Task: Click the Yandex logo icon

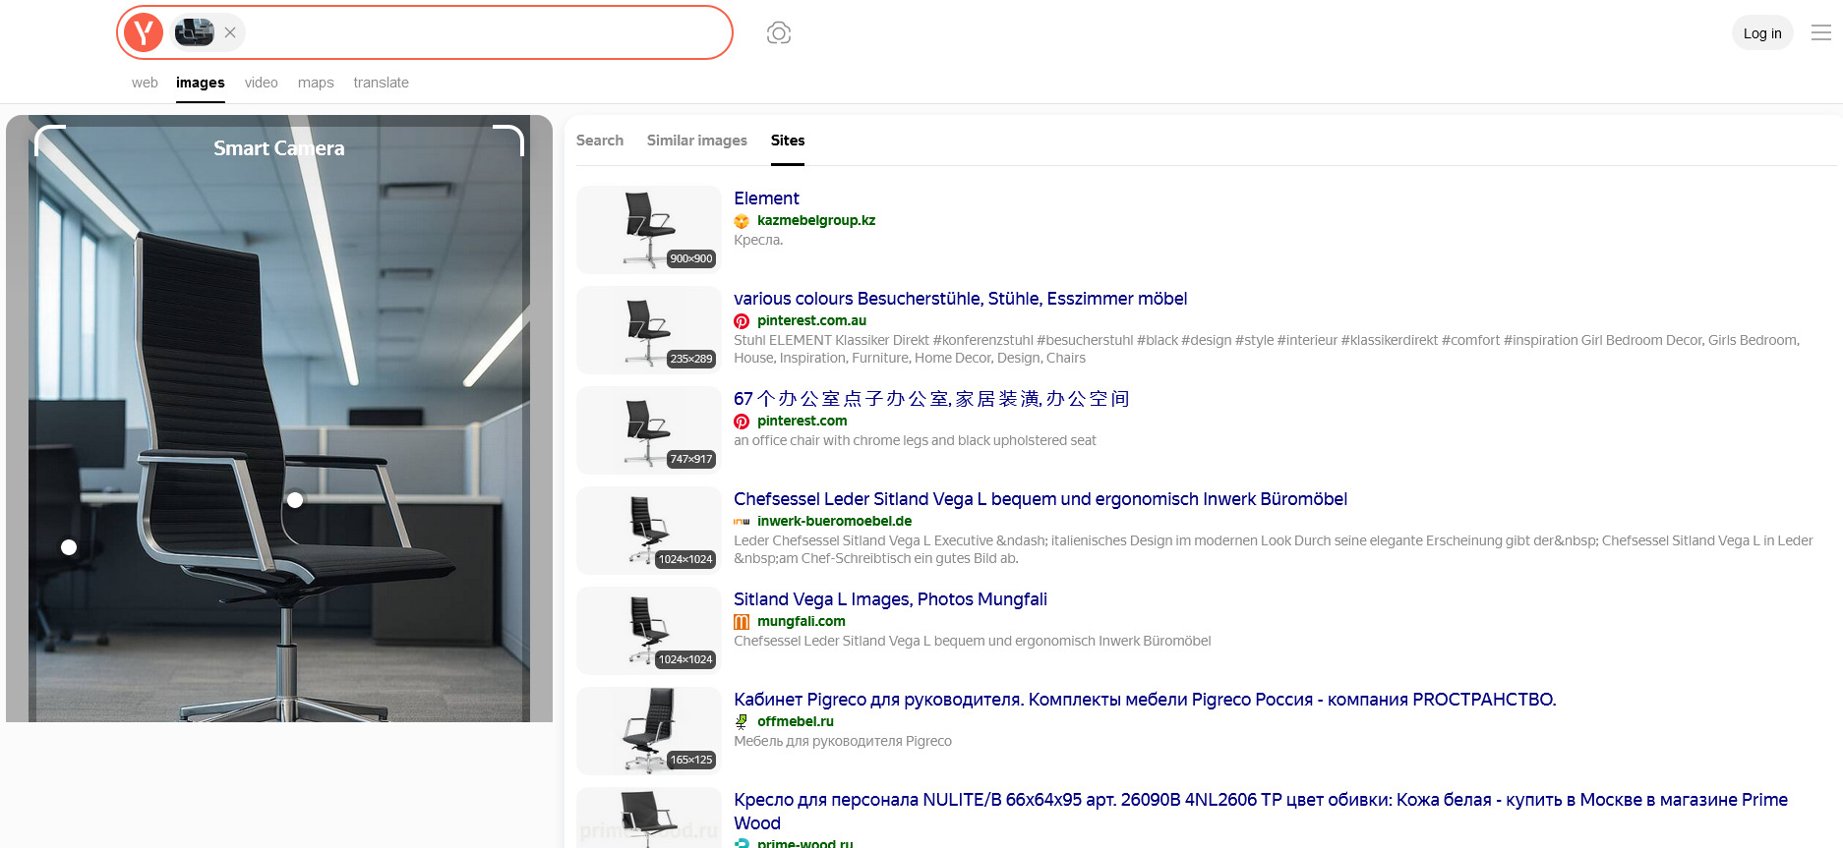Action: pos(144,32)
